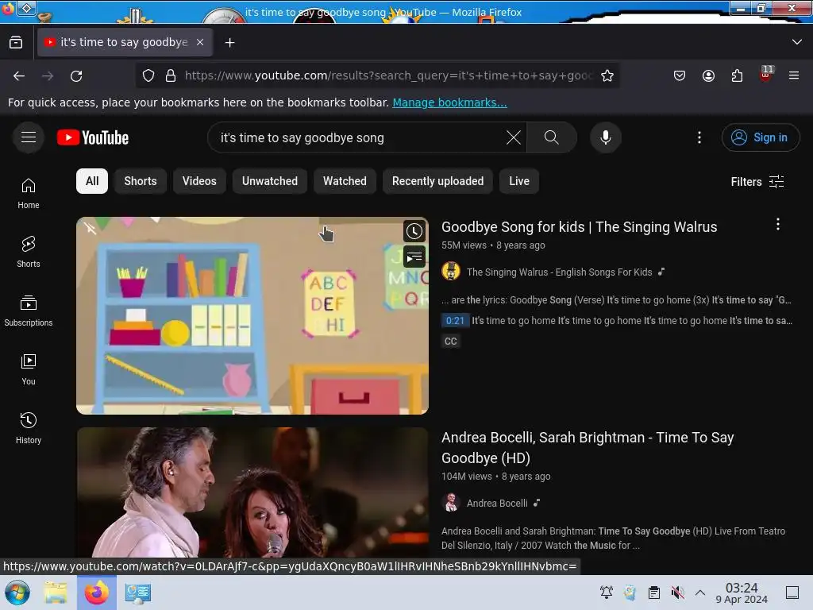813x610 pixels.
Task: Open Shorts in the sidebar
Action: tap(29, 252)
